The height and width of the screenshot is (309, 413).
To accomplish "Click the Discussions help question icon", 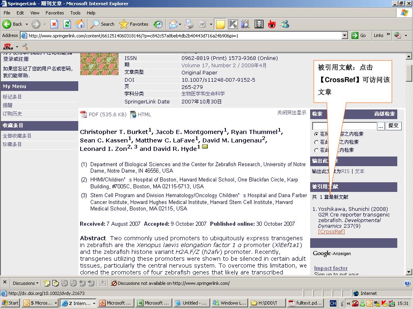I will pyautogui.click(x=407, y=283).
